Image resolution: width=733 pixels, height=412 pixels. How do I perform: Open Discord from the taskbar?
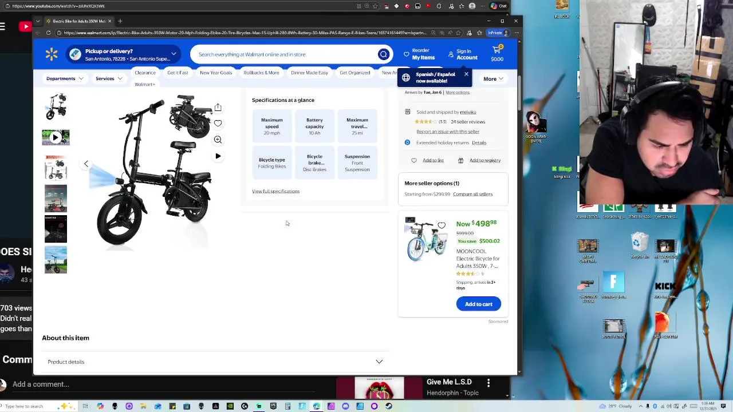coord(345,406)
